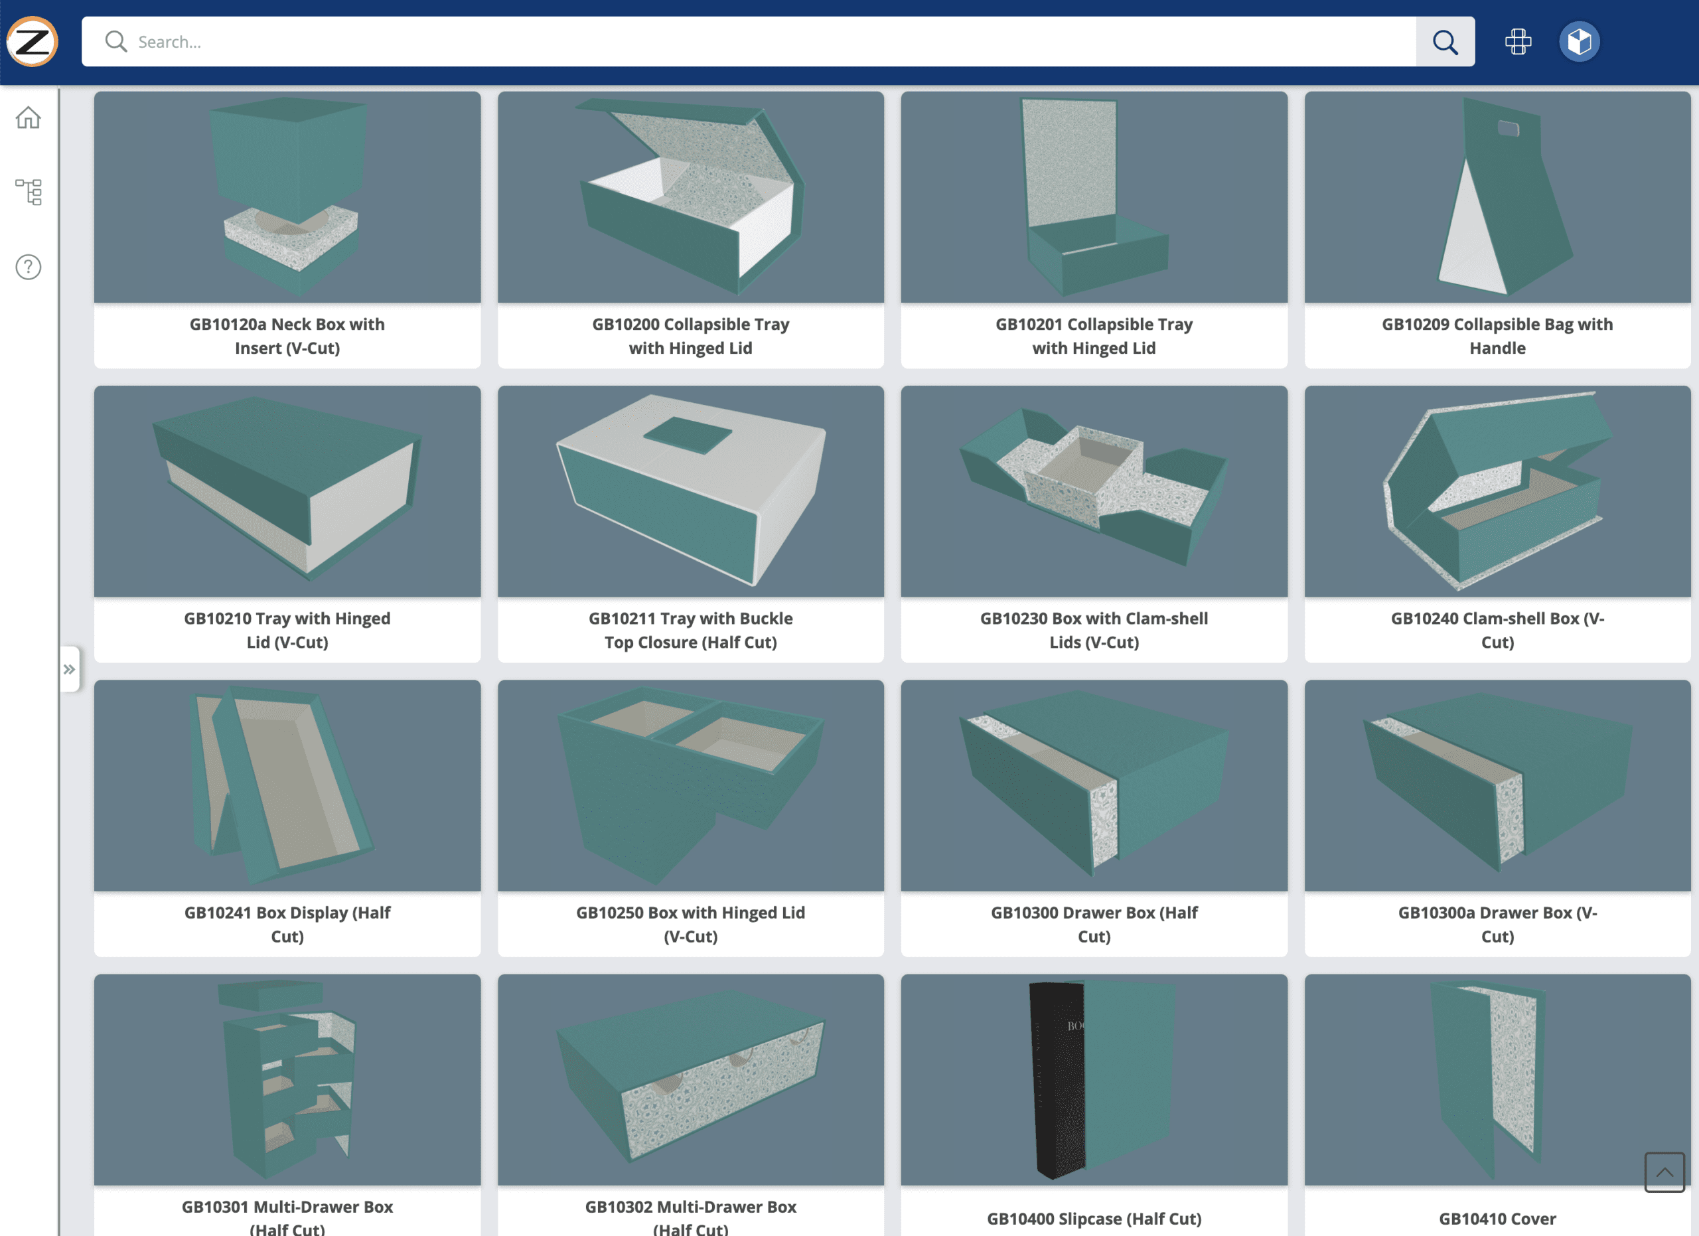Image resolution: width=1699 pixels, height=1236 pixels.
Task: Select GB10241 Box Display thumbnail
Action: click(x=287, y=785)
